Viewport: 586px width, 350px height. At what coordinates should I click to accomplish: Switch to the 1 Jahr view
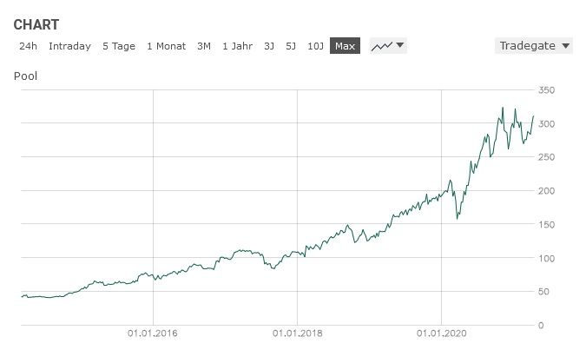pos(237,46)
